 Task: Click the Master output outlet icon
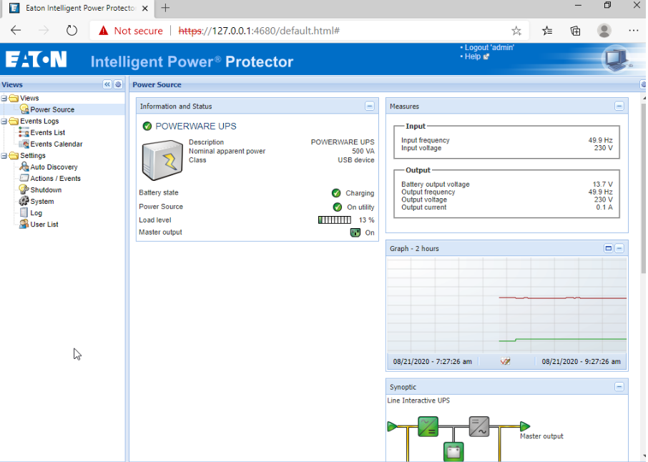tap(355, 232)
